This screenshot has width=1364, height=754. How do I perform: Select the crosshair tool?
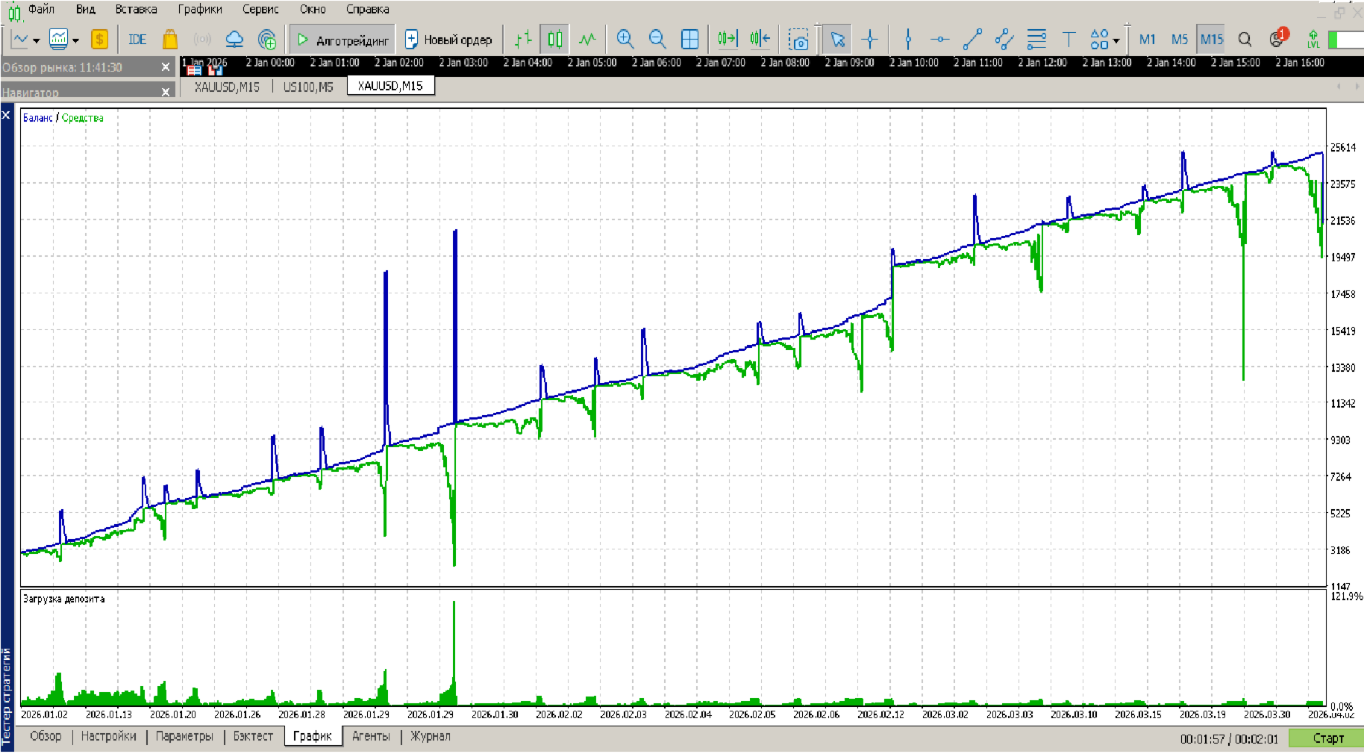(870, 39)
